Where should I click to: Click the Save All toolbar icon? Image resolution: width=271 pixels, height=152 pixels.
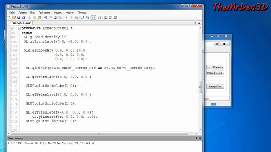[x=24, y=18]
